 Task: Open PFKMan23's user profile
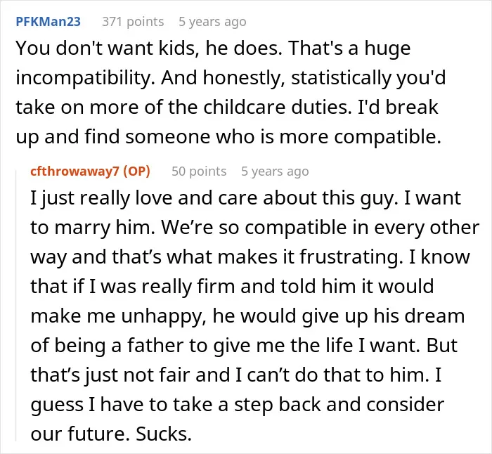(x=48, y=22)
